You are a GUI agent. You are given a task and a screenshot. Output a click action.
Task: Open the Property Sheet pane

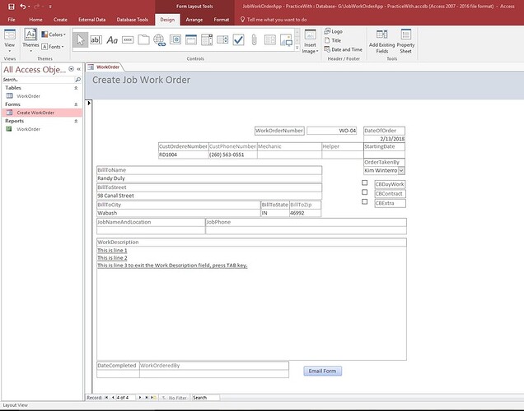pyautogui.click(x=406, y=39)
